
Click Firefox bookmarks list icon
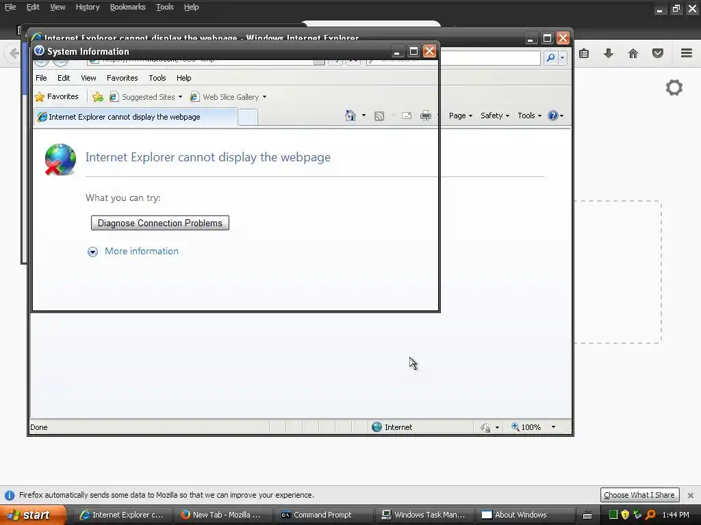pyautogui.click(x=584, y=53)
